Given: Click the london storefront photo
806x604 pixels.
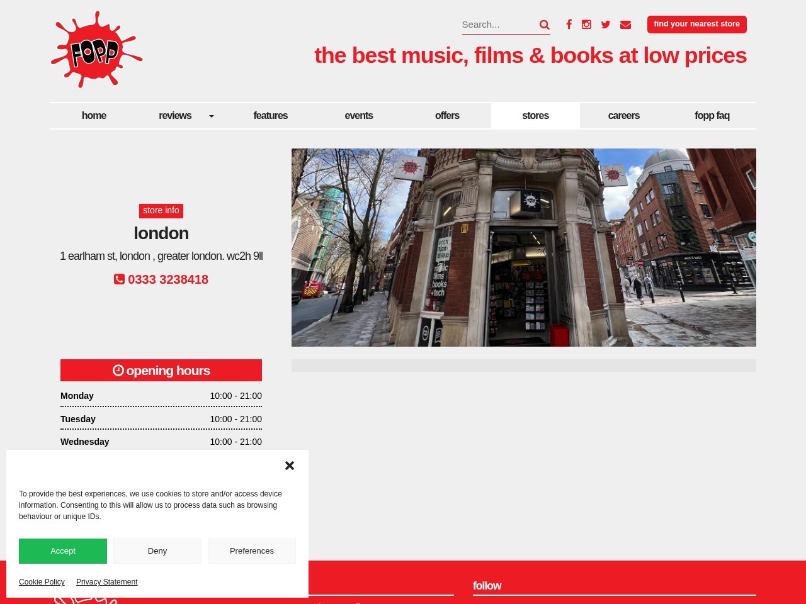Looking at the screenshot, I should pyautogui.click(x=523, y=247).
